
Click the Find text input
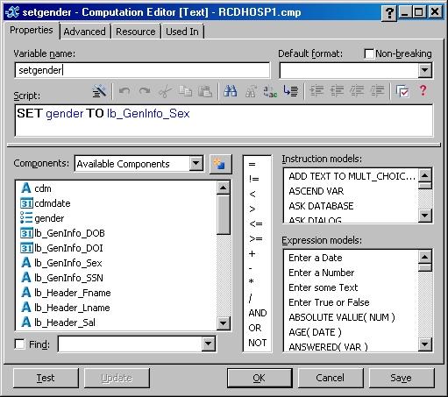tap(130, 344)
